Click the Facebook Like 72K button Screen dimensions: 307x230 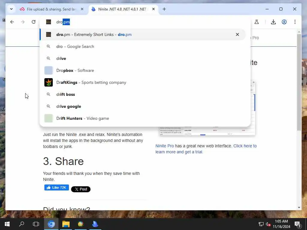(x=57, y=187)
